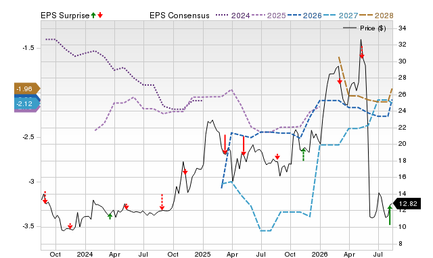433x258 pixels.
Task: Click the red down arrow in EPS Surprise legend
Action: pos(100,15)
